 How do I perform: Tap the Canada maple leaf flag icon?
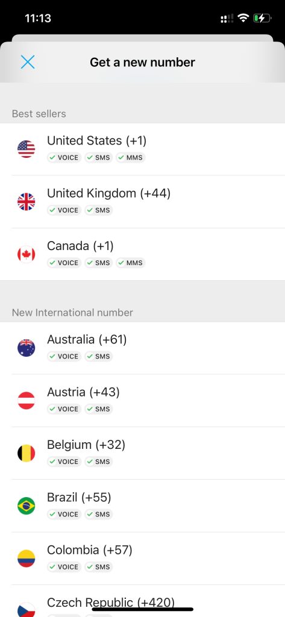point(27,254)
